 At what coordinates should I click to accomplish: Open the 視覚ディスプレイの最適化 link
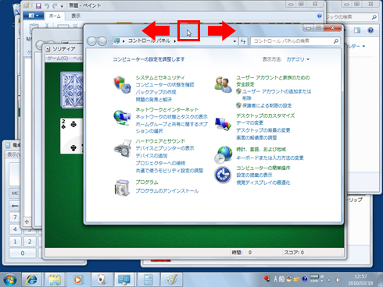263,182
